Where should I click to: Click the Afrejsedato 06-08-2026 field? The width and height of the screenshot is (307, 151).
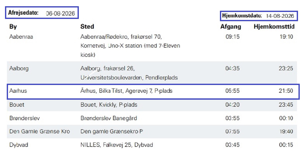point(42,13)
